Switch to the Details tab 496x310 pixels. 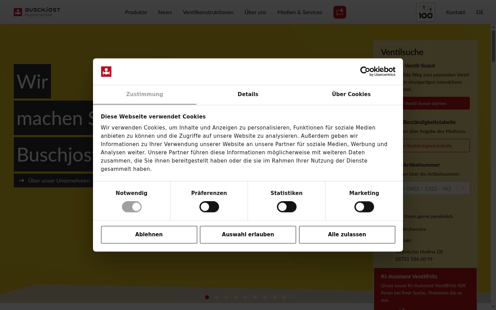coord(248,94)
